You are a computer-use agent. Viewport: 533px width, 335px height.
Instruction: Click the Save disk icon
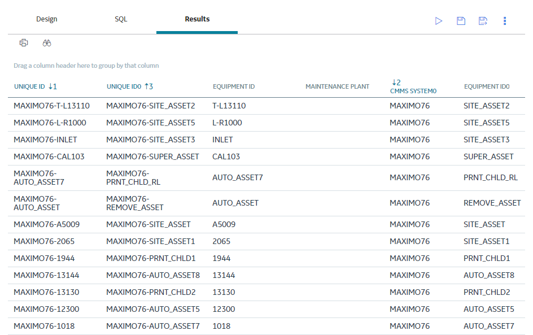point(461,21)
